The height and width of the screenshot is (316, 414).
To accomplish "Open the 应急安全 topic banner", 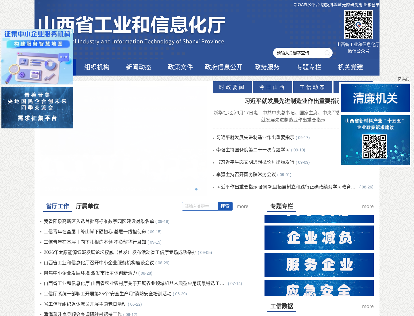I will click(319, 288).
